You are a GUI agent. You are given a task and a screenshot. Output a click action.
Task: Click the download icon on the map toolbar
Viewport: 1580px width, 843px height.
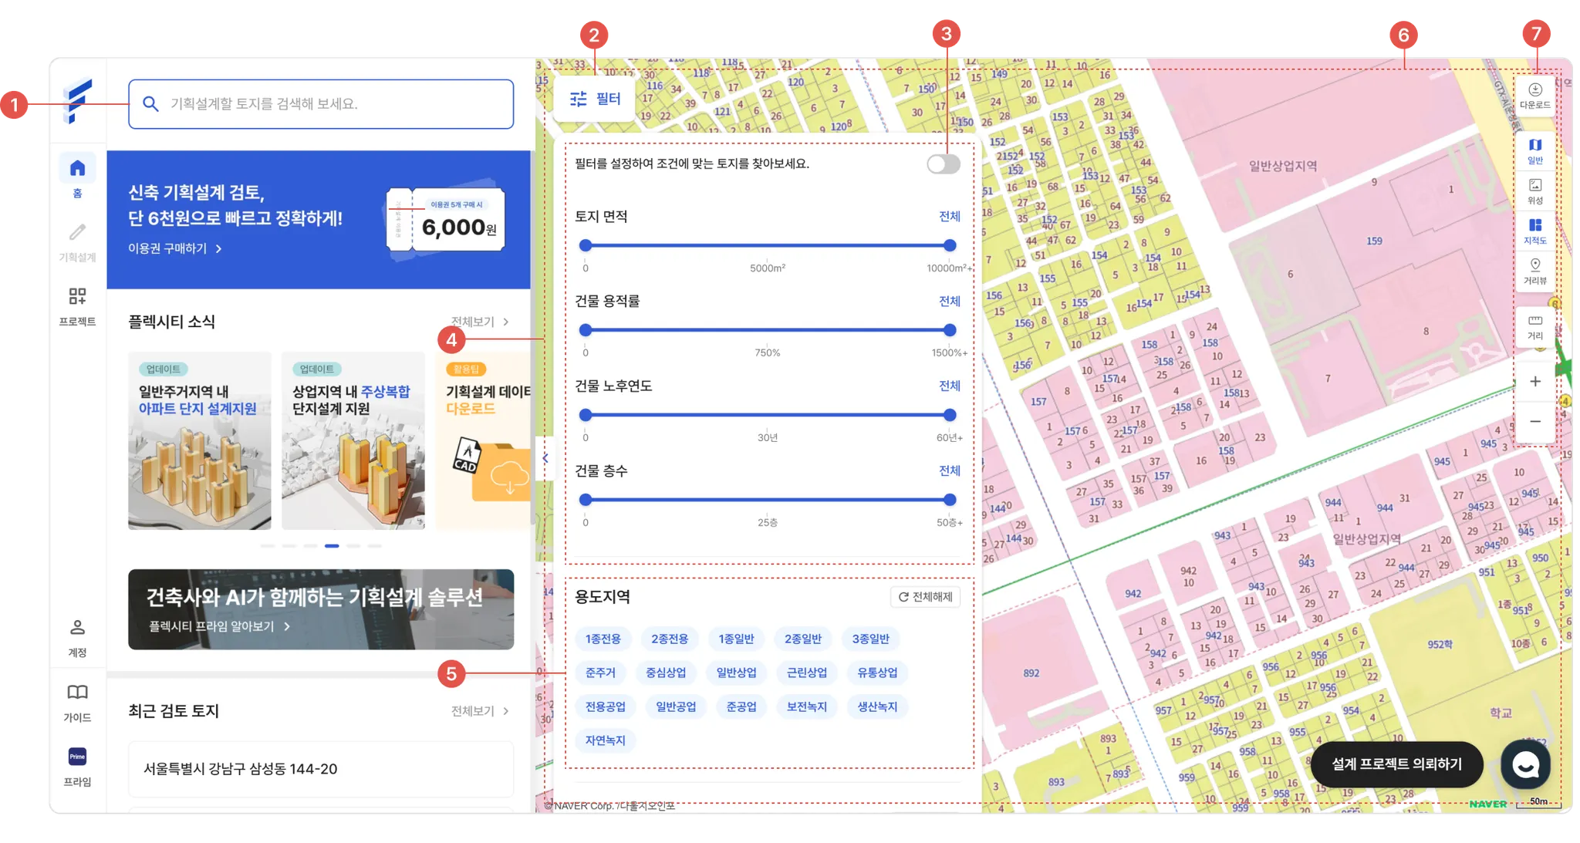pos(1534,95)
